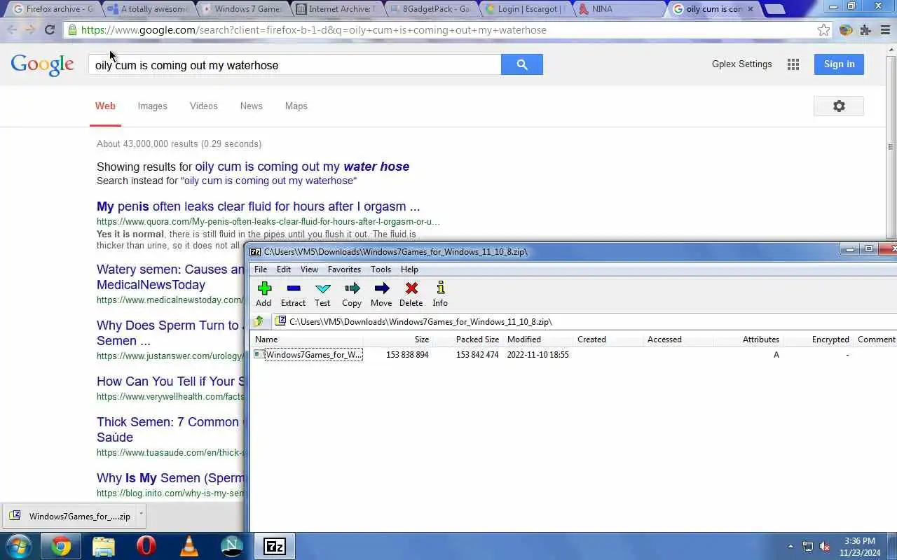Switch to the Videos search tab
The height and width of the screenshot is (560, 897).
(x=203, y=106)
